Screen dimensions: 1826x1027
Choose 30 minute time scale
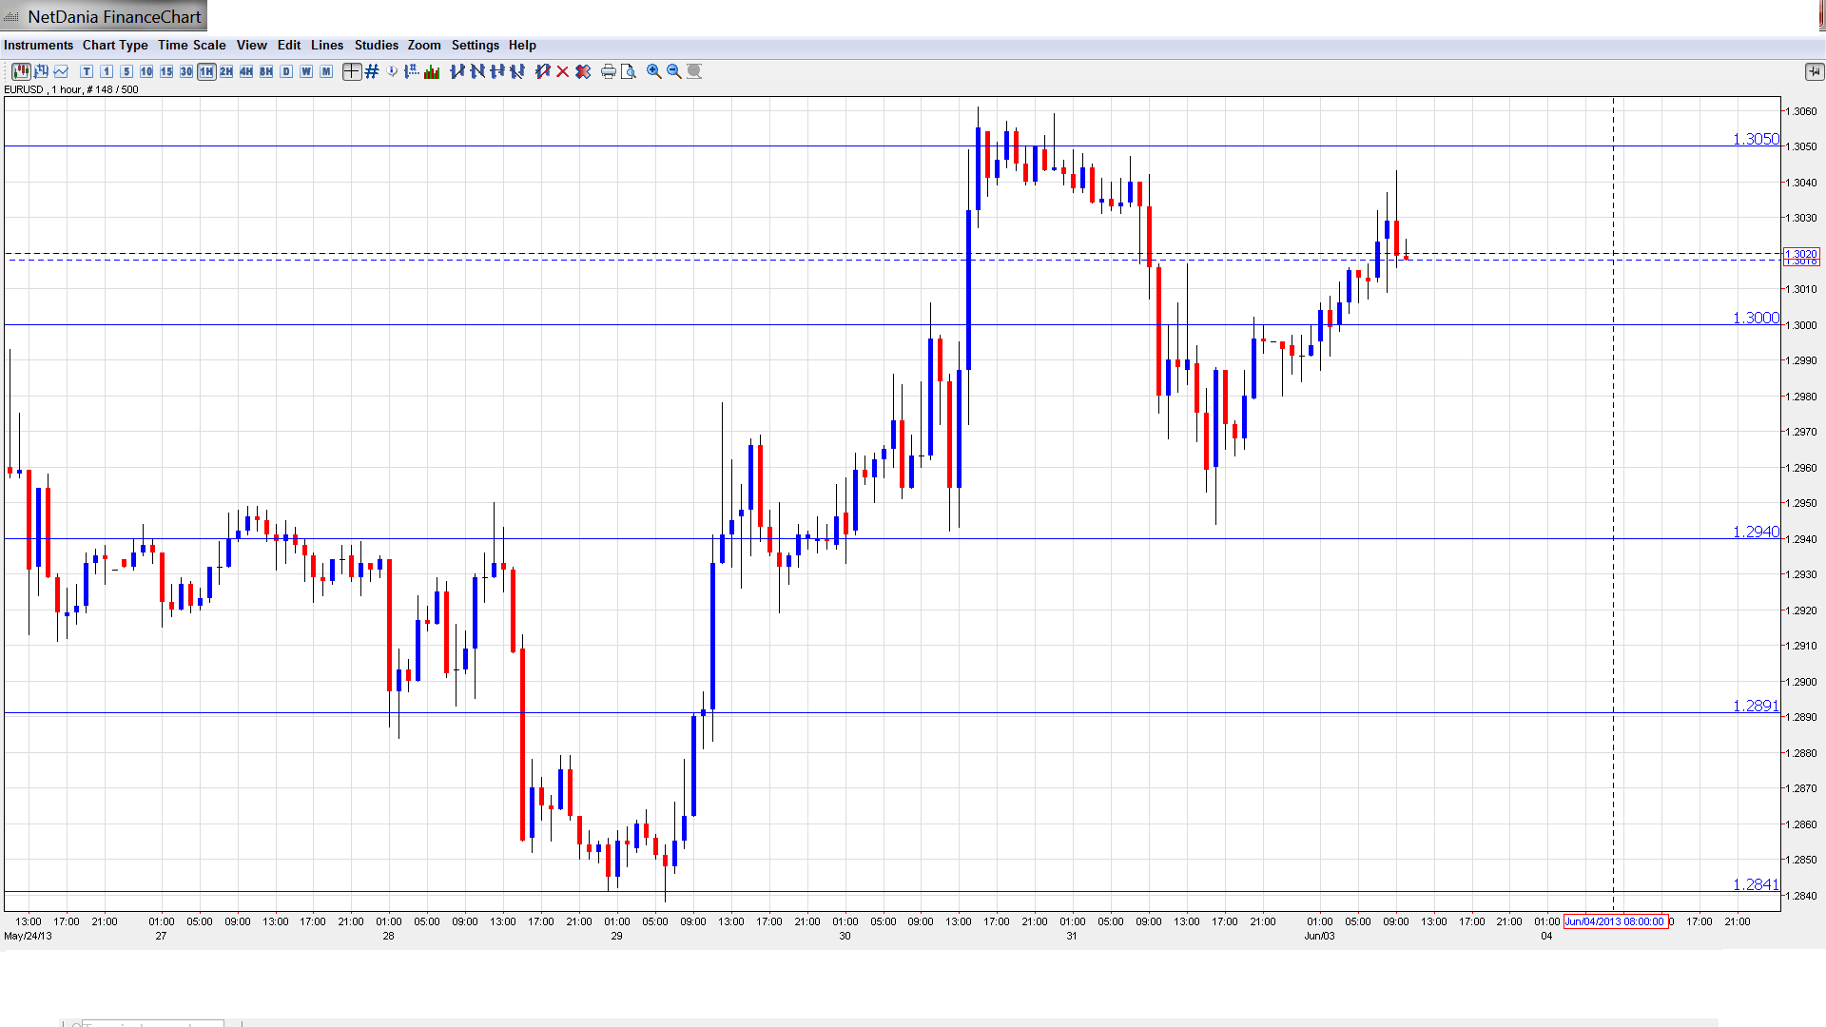click(x=186, y=71)
